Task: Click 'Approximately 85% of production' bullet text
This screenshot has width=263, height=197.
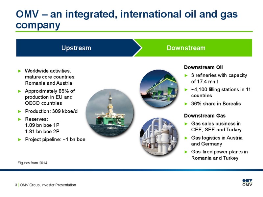Action: 50,97
